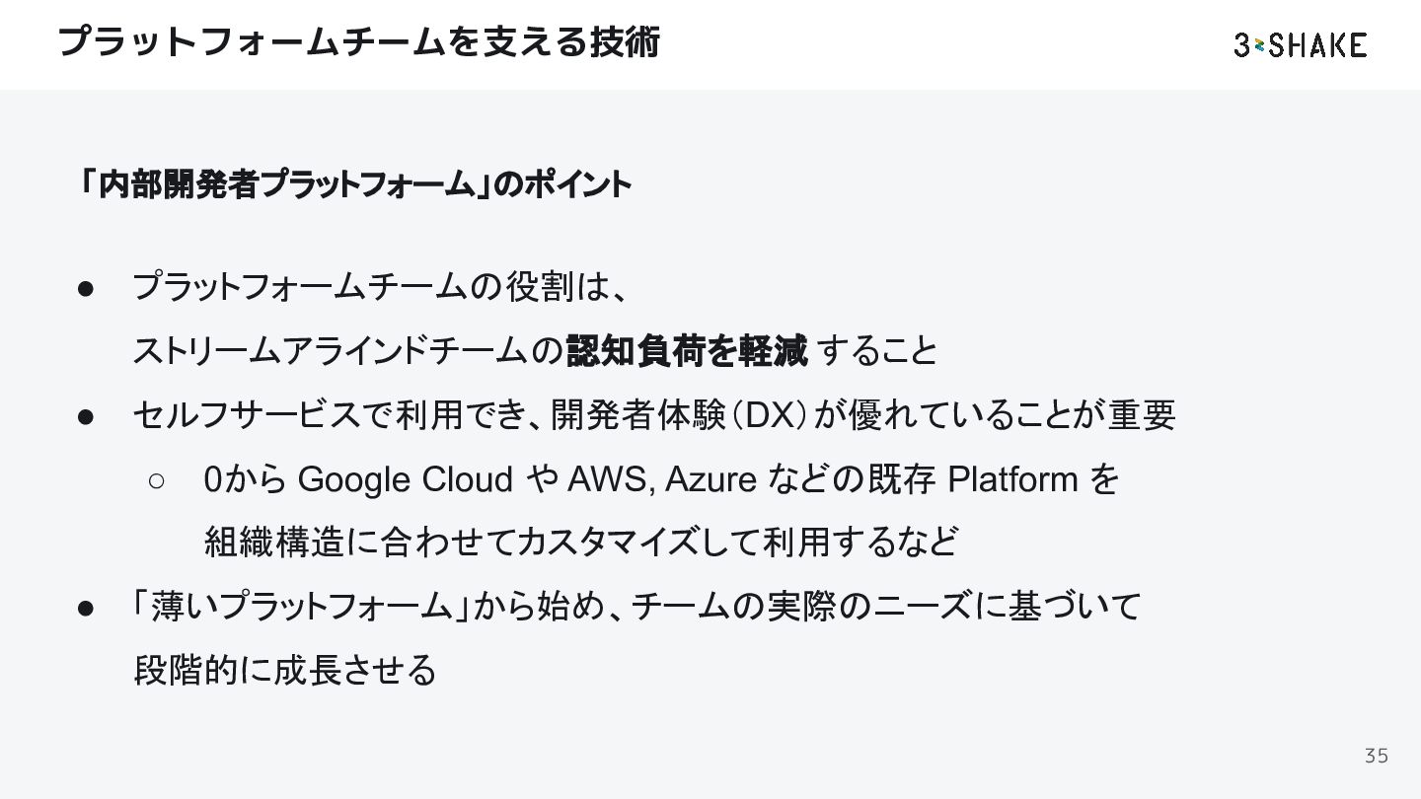Click the quoted phrase 「薄いプラットフォーム」
Screen dimensions: 1421x799
302,608
